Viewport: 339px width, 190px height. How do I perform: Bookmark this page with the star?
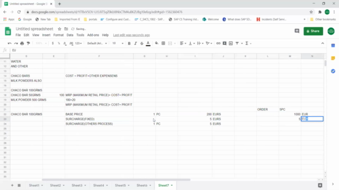pyautogui.click(x=311, y=12)
